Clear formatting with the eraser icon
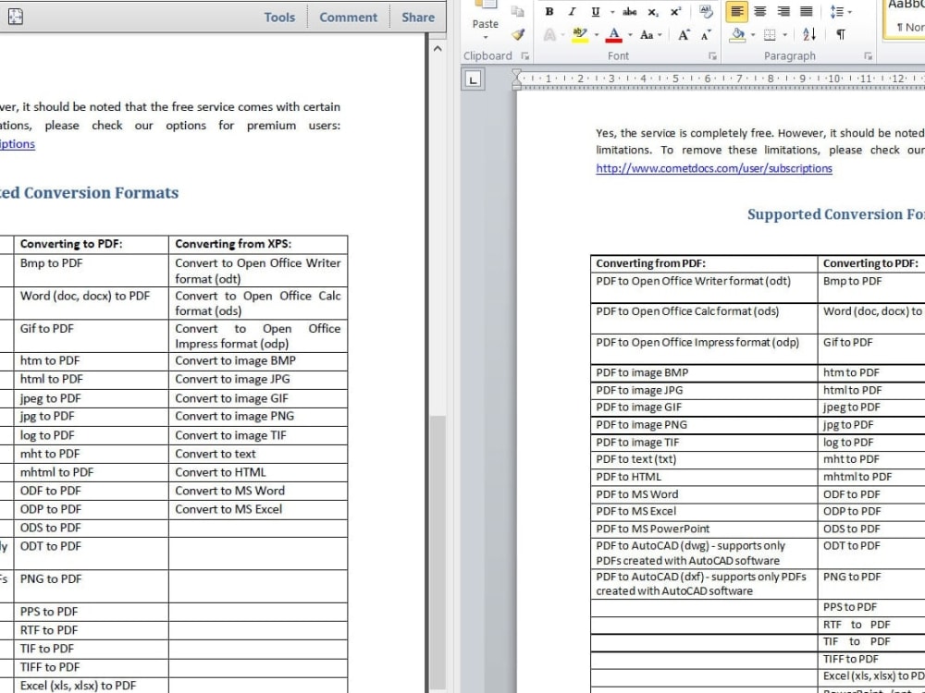The image size is (925, 693). tap(706, 12)
